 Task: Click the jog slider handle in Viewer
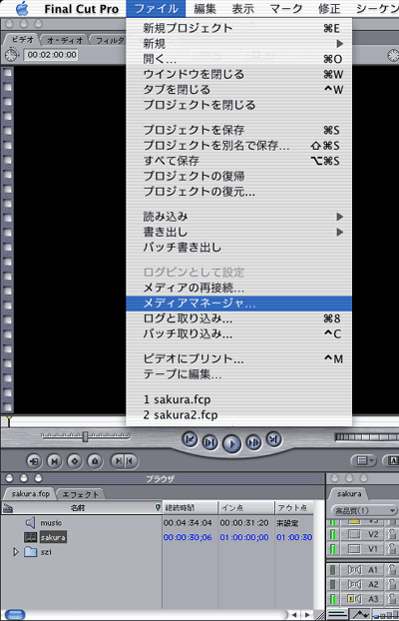coord(85,436)
